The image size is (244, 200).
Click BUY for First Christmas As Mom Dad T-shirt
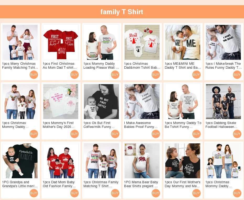click(75, 75)
